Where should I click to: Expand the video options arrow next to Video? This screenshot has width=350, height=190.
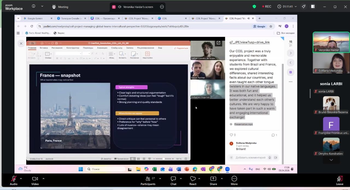click(x=43, y=179)
